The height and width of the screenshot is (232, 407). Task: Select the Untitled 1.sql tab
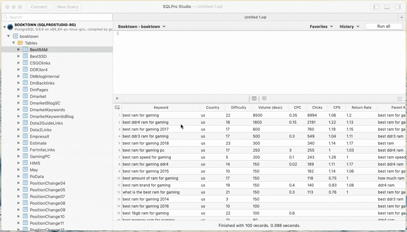(x=255, y=17)
